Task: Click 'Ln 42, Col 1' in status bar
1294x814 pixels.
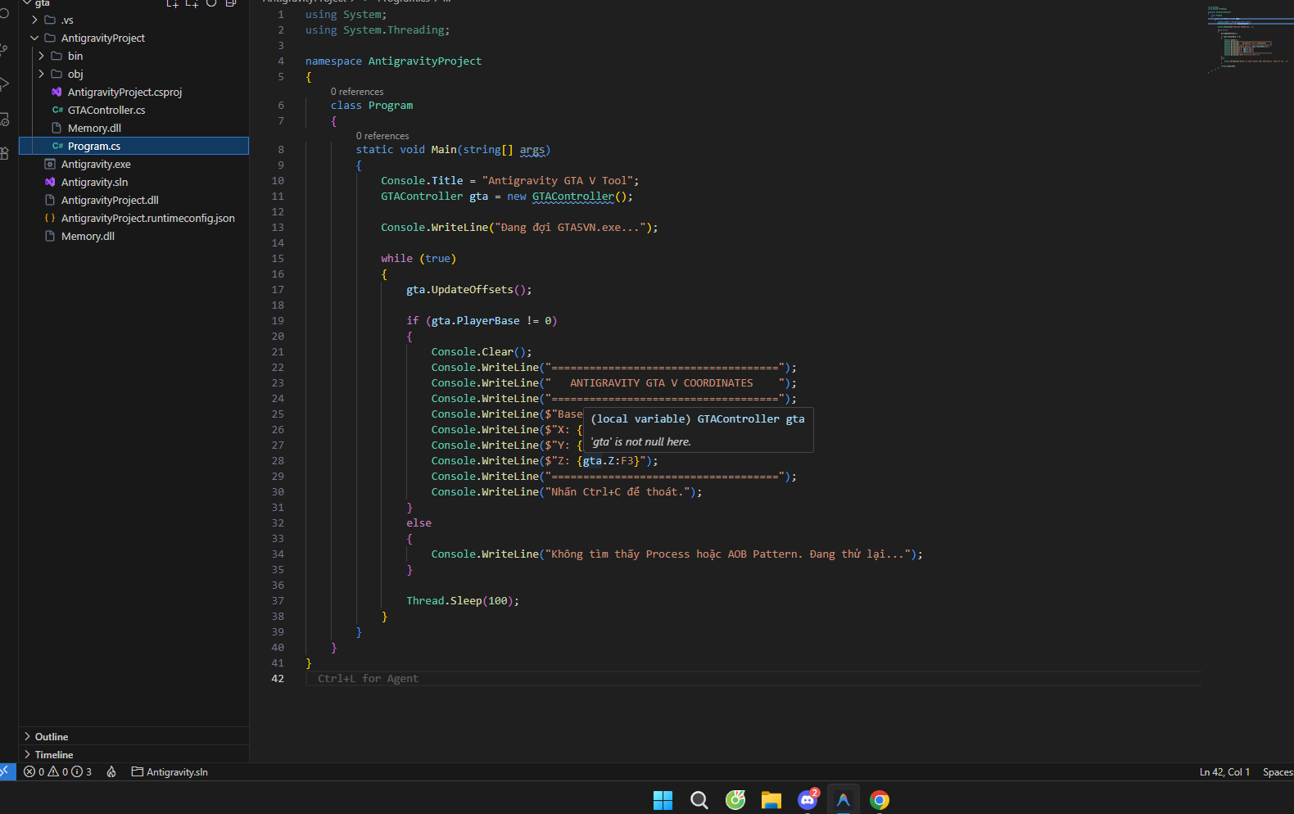Action: pos(1224,771)
